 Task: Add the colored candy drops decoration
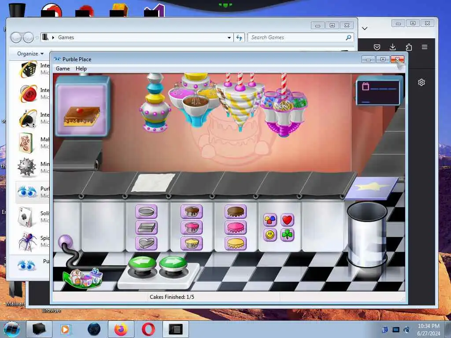270,220
